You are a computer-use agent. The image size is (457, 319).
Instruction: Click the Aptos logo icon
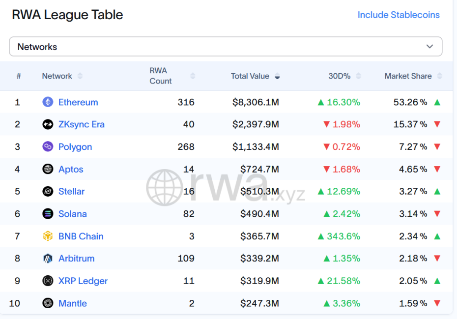pyautogui.click(x=48, y=169)
